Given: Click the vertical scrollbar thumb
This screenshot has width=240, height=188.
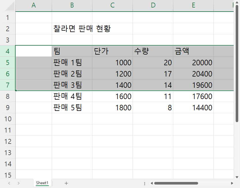Looking at the screenshot, I should click(237, 64).
